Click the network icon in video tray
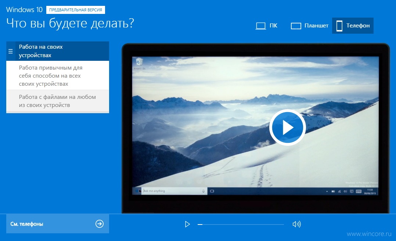The image size is (396, 241). (x=339, y=192)
